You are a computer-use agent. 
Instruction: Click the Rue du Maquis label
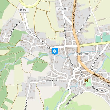click(x=70, y=63)
